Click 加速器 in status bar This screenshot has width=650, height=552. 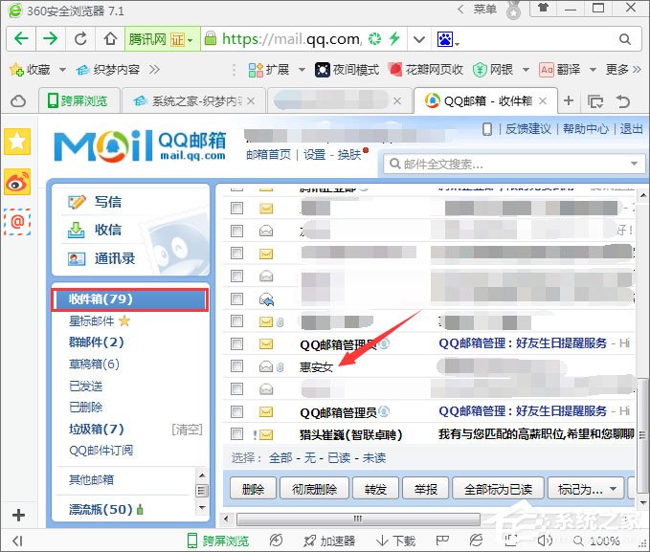329,541
